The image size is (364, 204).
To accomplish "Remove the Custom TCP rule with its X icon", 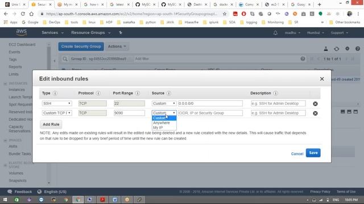I will click(315, 113).
